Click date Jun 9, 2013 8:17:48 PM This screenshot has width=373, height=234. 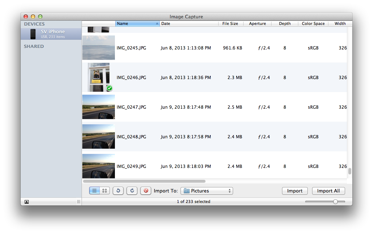tap(186, 107)
